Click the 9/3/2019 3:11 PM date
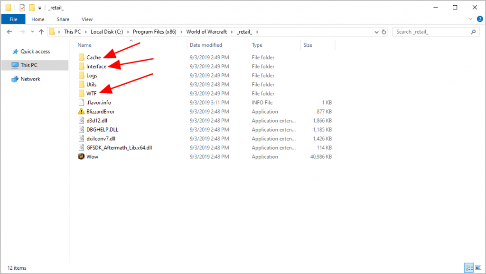This screenshot has height=274, width=486. pos(209,103)
